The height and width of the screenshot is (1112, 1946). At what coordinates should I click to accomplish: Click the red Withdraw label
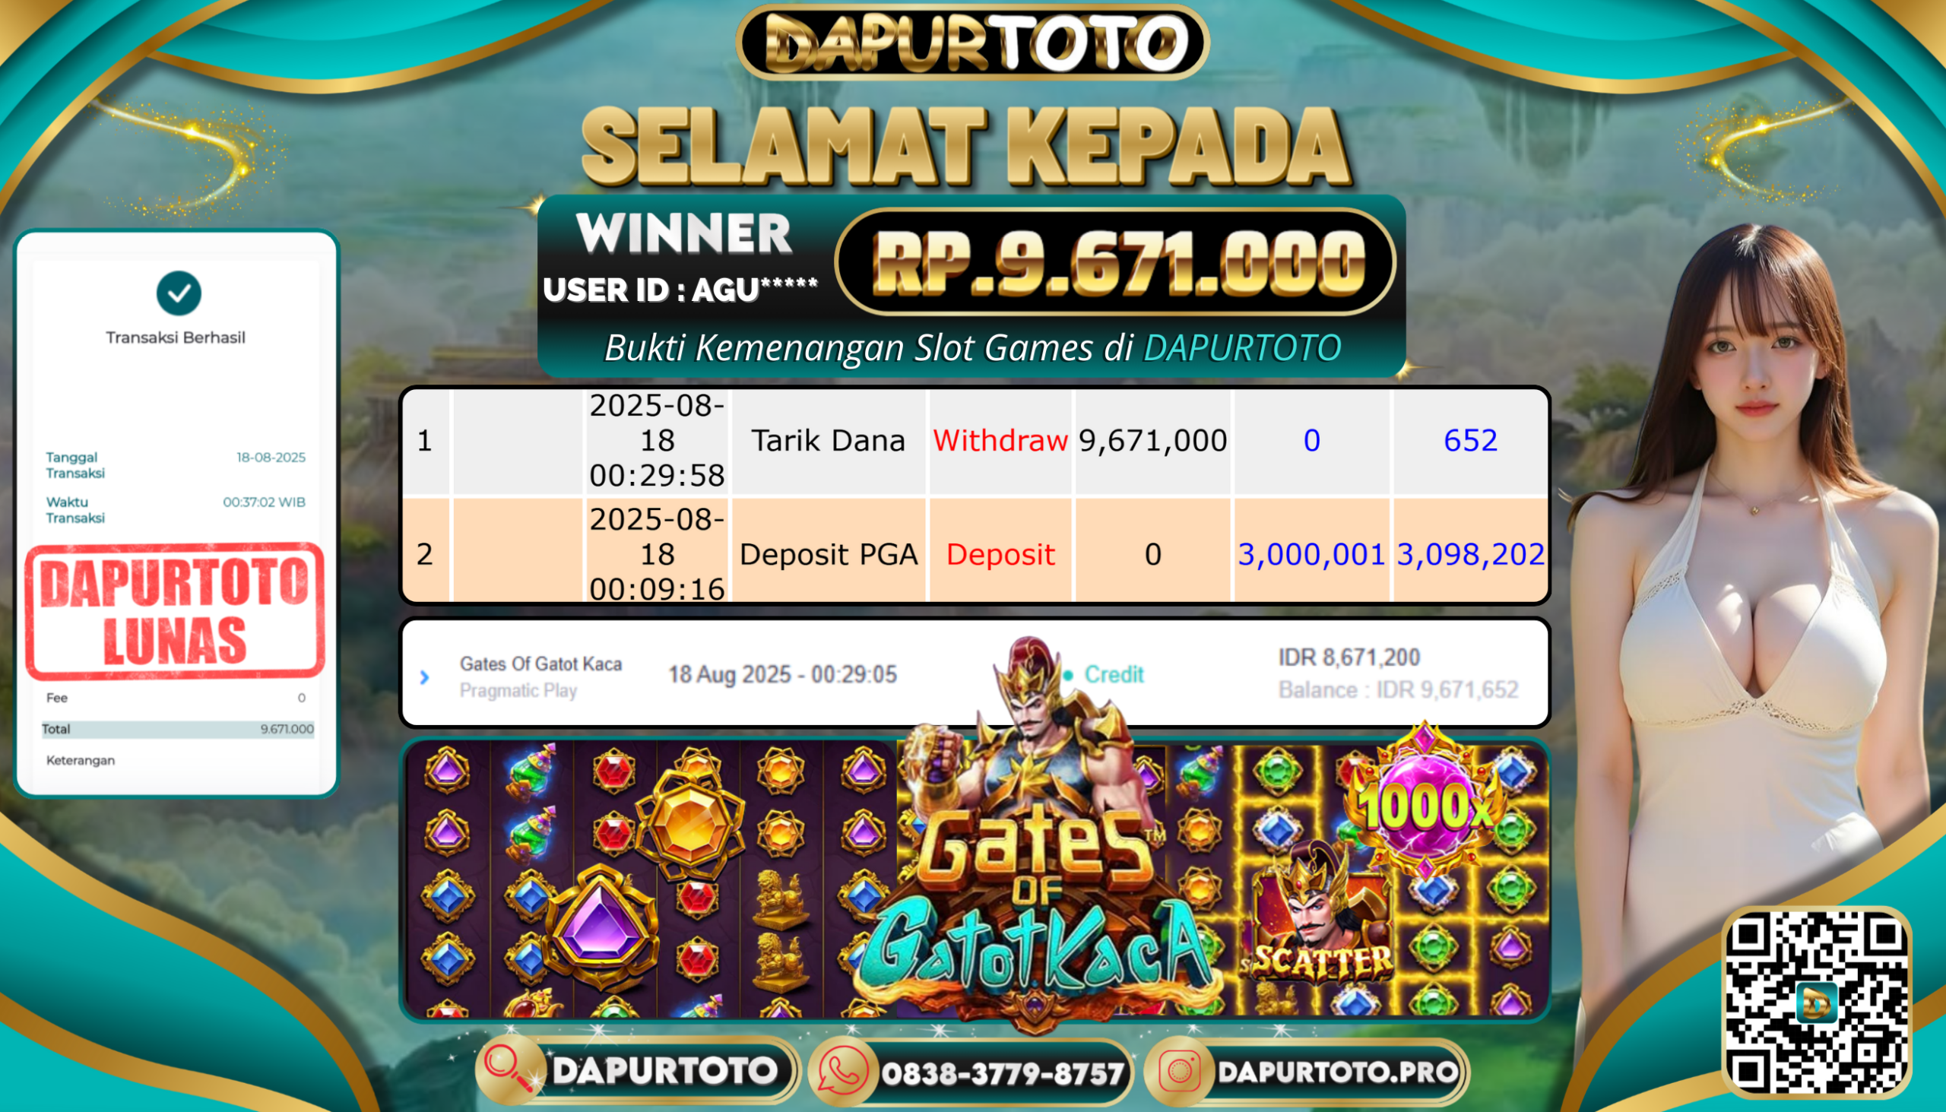click(1000, 441)
